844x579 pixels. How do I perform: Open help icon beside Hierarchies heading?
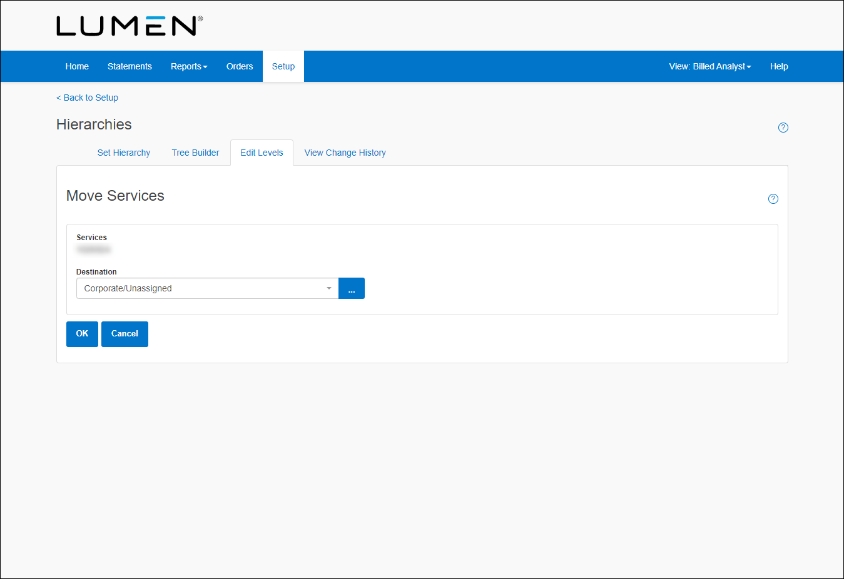click(x=783, y=128)
